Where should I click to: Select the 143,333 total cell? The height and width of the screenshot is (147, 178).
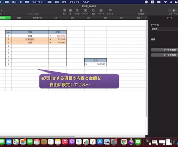click(96, 64)
